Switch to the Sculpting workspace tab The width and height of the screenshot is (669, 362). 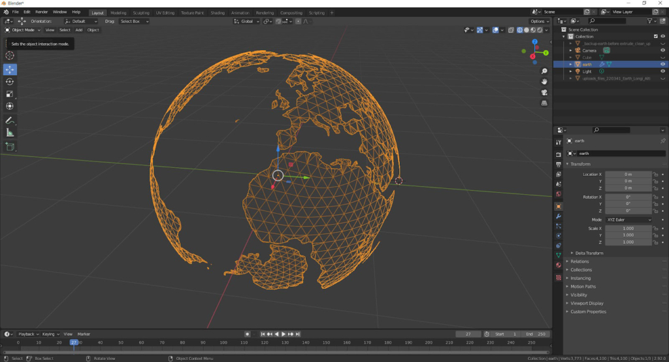pyautogui.click(x=140, y=12)
